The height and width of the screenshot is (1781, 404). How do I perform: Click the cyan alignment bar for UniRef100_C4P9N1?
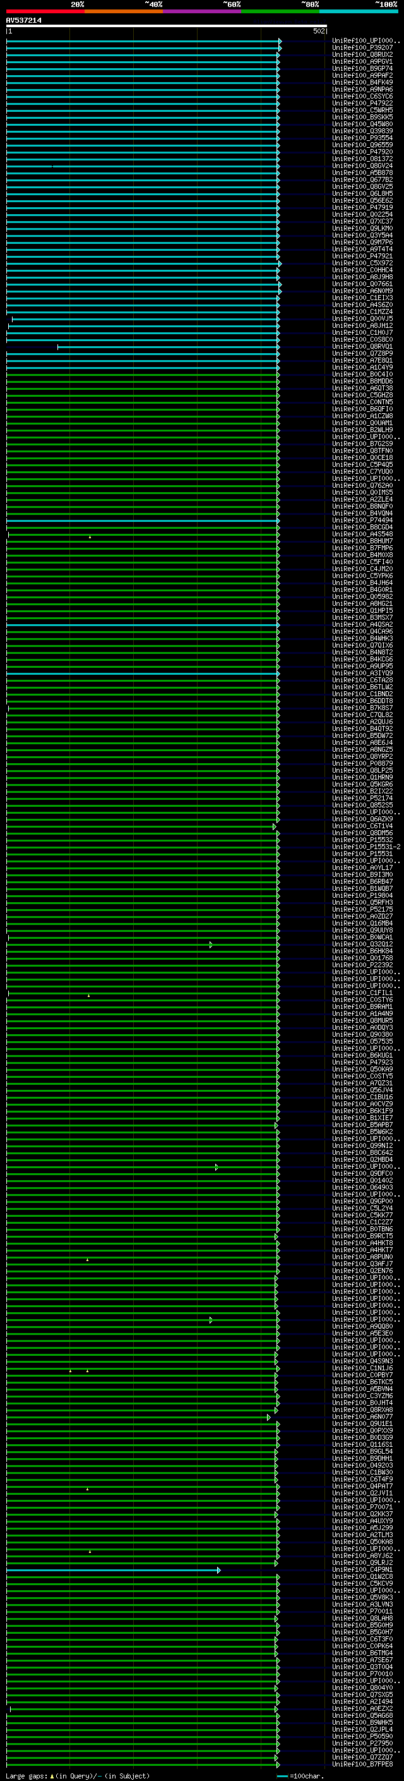pyautogui.click(x=113, y=1571)
